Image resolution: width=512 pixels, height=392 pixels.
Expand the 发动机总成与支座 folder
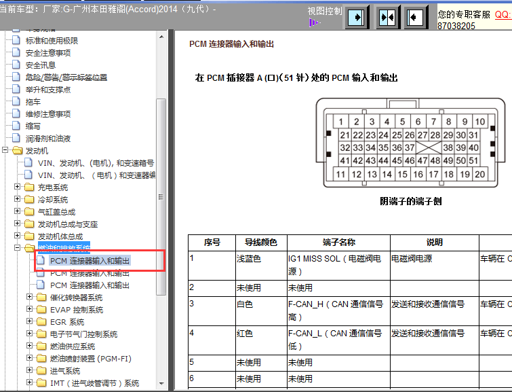(18, 223)
